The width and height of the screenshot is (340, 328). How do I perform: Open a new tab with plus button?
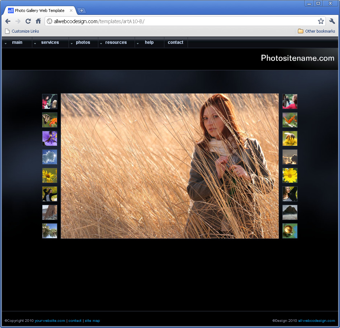click(81, 11)
